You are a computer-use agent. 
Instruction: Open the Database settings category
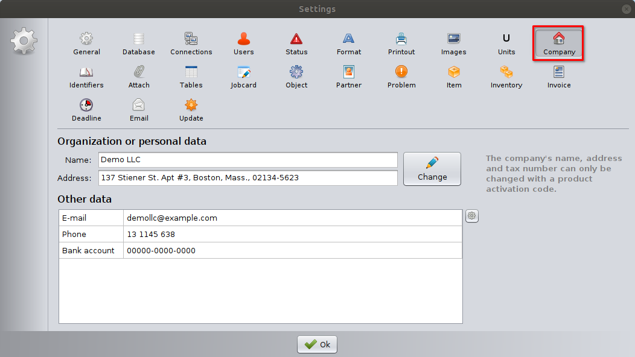tap(138, 44)
